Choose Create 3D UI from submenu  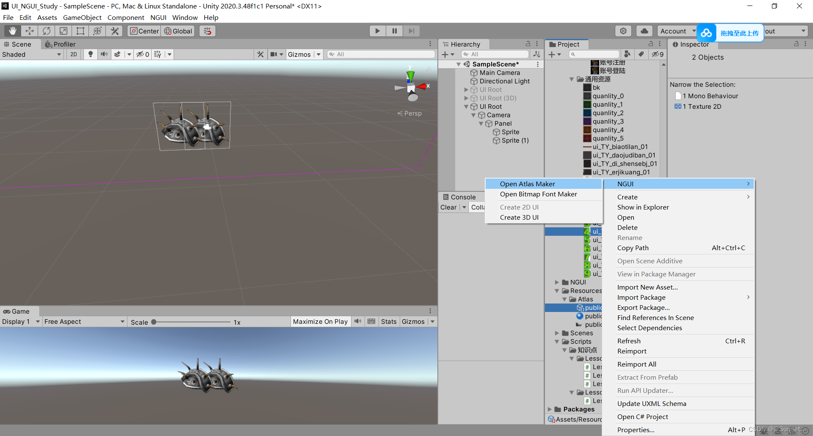pyautogui.click(x=544, y=217)
